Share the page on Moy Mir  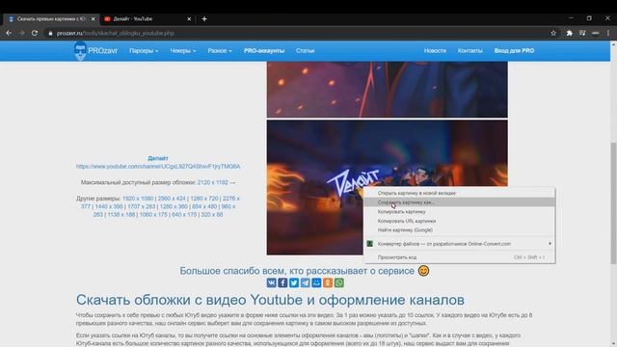(316, 282)
